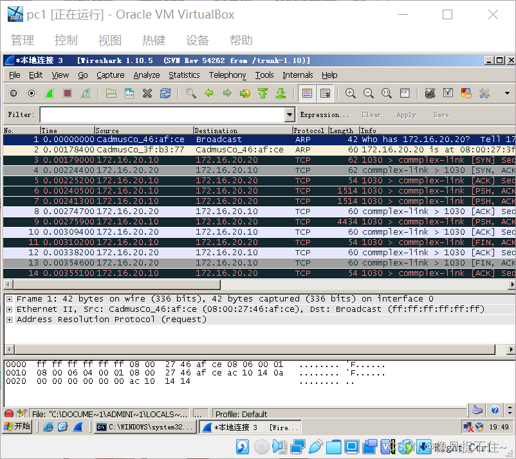Find a packet (magnifier icon)
The height and width of the screenshot is (459, 516).
pos(191,93)
